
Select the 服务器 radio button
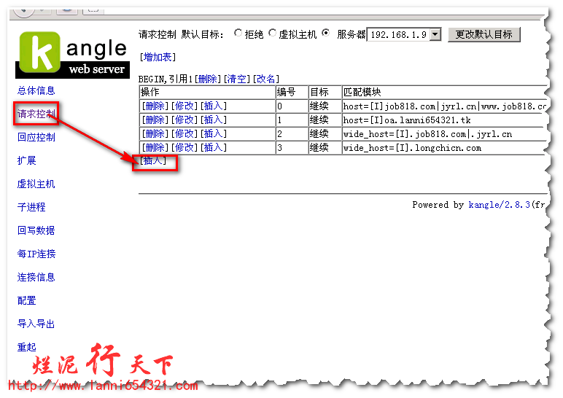point(325,34)
